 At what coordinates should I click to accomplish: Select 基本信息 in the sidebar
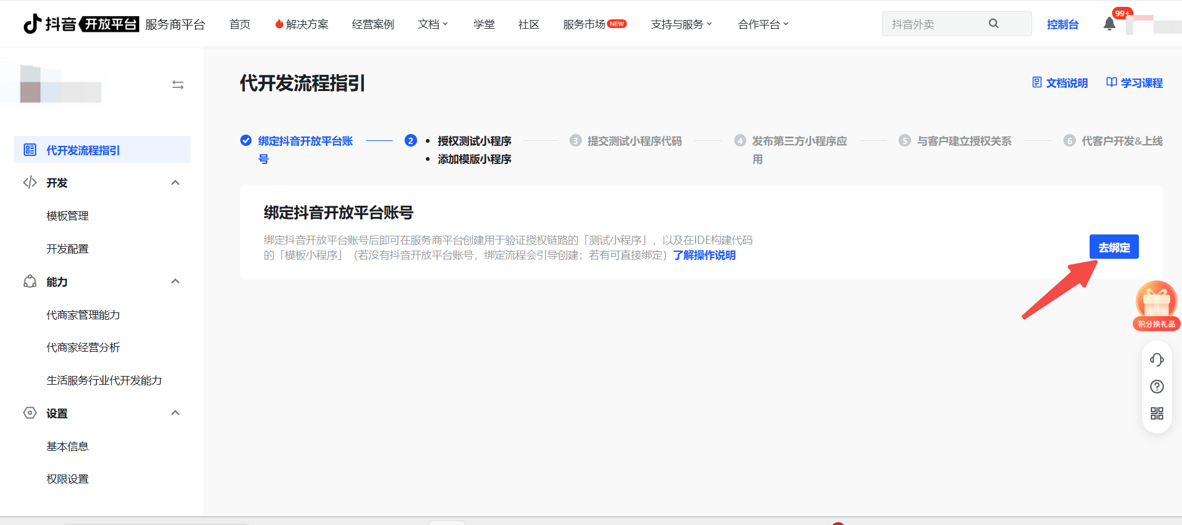[67, 446]
